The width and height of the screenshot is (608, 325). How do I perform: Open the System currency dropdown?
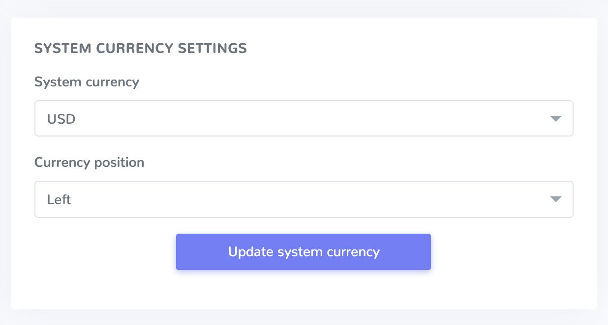click(x=304, y=118)
